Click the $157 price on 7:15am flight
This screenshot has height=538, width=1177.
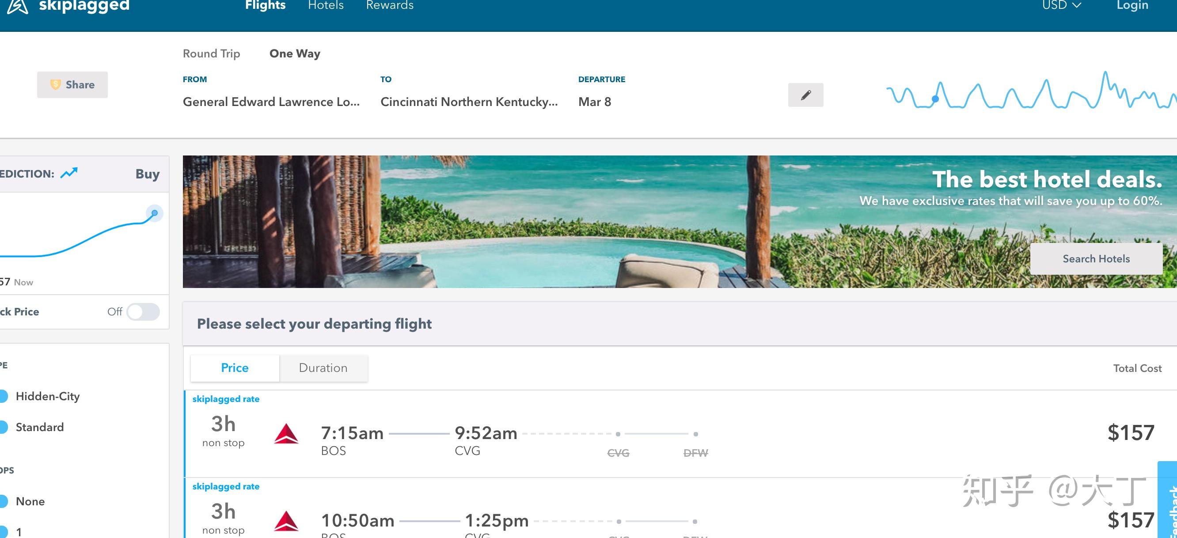coord(1131,433)
